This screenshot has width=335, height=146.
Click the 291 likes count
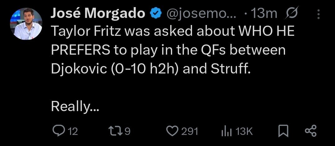pyautogui.click(x=190, y=131)
